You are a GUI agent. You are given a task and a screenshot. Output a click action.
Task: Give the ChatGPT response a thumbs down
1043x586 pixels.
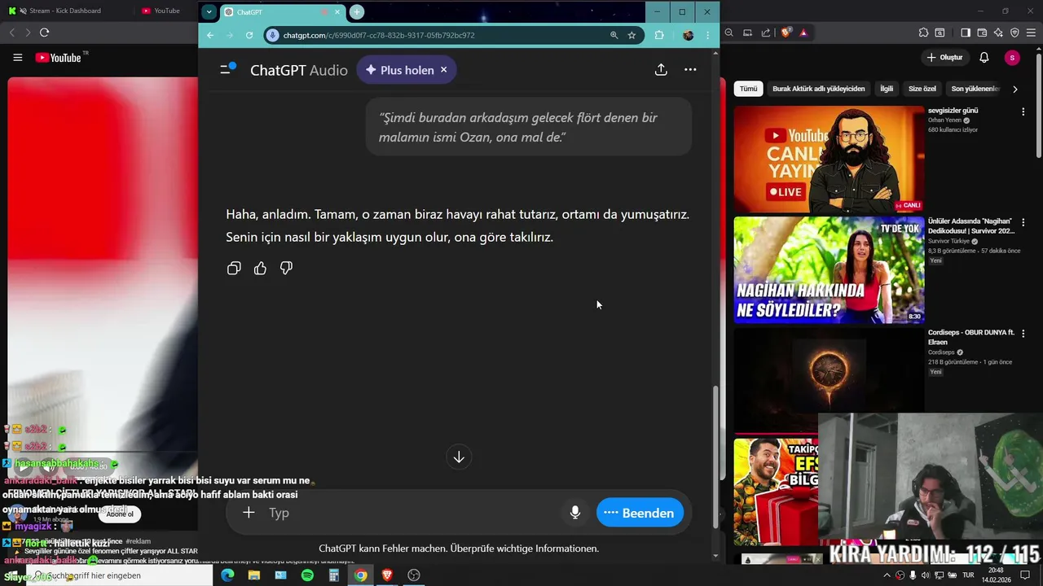286,269
